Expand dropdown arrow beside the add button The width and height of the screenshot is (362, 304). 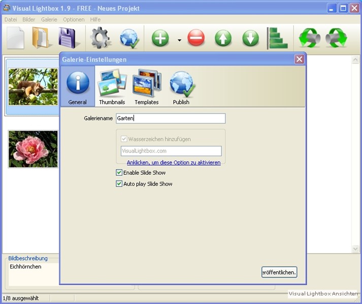click(179, 40)
